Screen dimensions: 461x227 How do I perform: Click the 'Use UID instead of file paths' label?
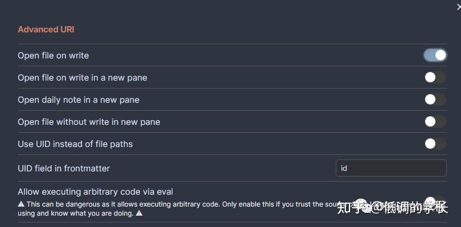(x=75, y=144)
